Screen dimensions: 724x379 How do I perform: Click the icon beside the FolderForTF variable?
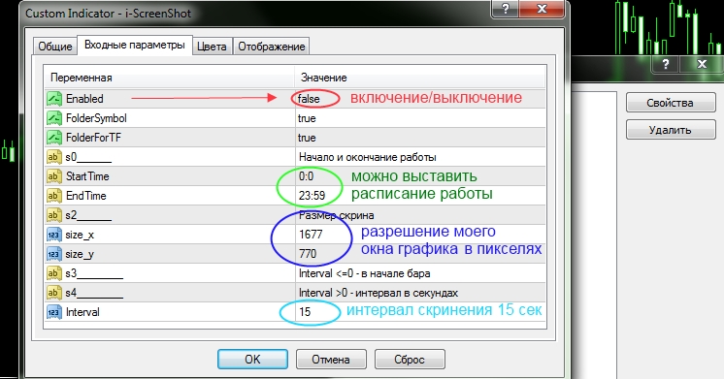(54, 138)
